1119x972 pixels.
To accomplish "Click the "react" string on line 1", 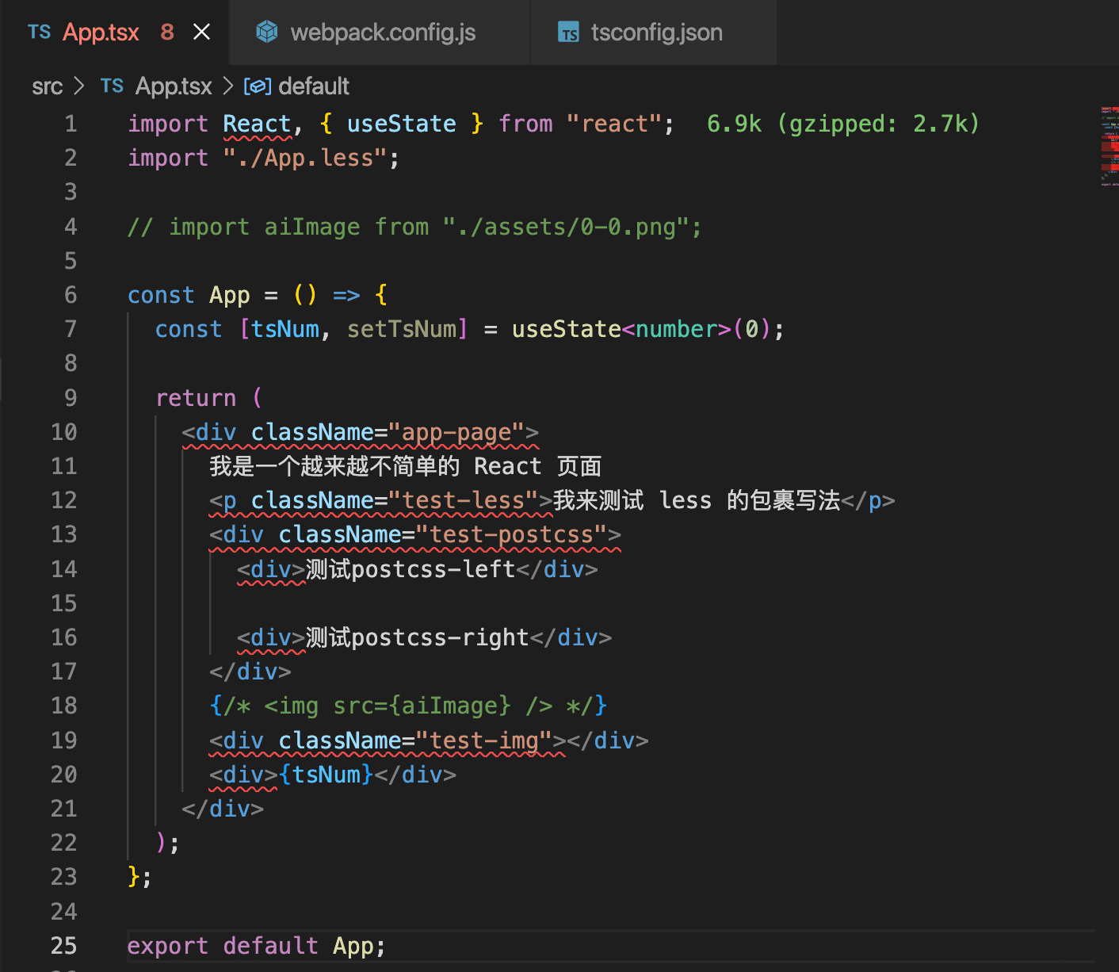I will point(614,124).
